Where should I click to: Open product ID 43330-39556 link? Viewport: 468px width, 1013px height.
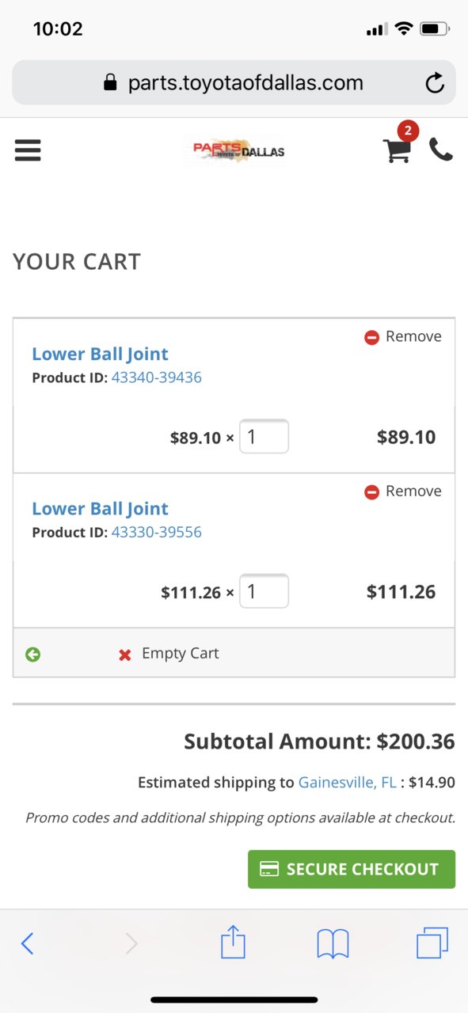pos(157,533)
